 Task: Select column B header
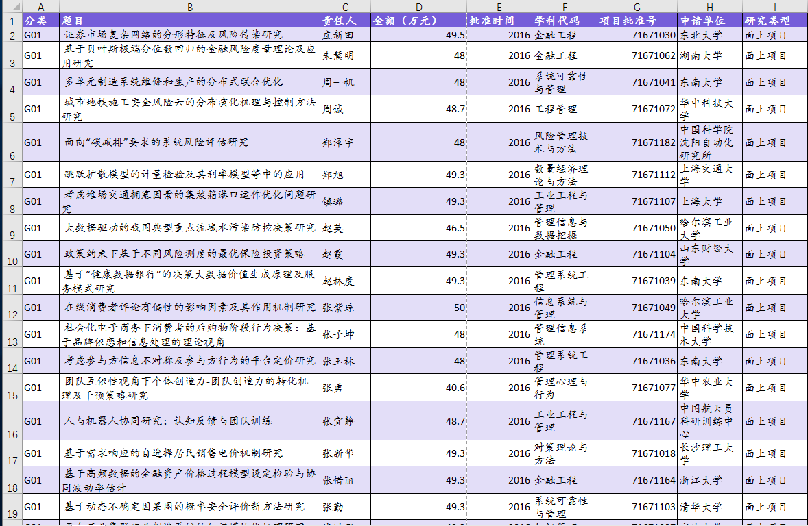189,7
